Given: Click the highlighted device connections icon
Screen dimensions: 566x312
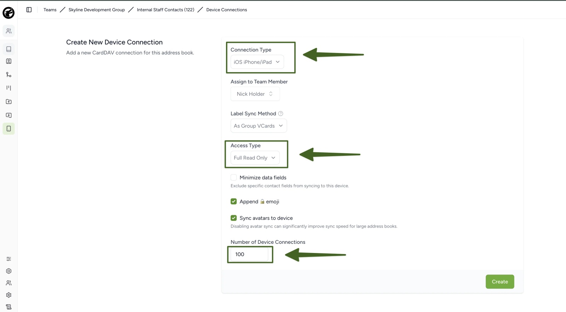Looking at the screenshot, I should [x=9, y=129].
